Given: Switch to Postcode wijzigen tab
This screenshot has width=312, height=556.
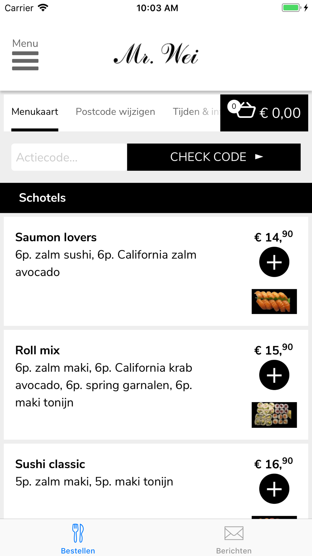Looking at the screenshot, I should [x=115, y=112].
